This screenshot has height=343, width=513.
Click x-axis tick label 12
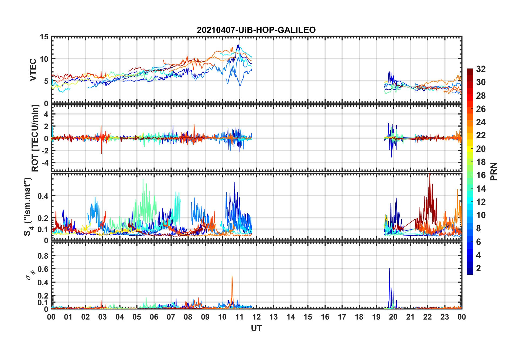[256, 317]
